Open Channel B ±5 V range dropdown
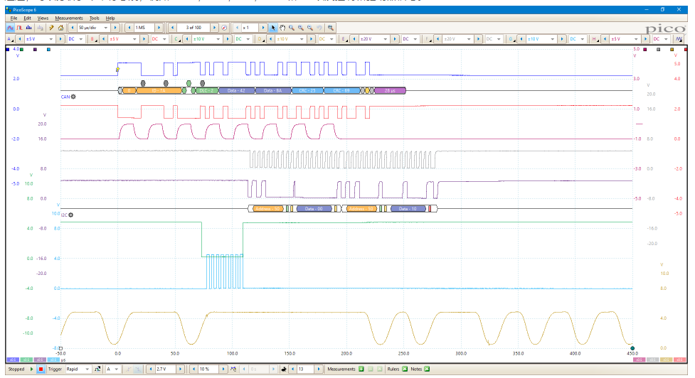Image resolution: width=695 pixels, height=378 pixels. (122, 39)
